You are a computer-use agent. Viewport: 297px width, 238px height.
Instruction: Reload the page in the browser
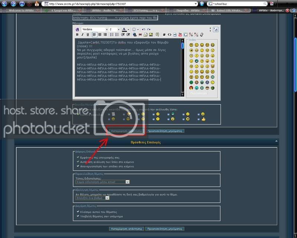(22, 4)
